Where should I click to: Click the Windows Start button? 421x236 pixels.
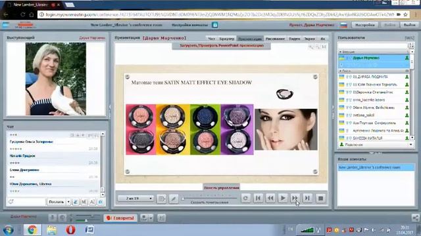pyautogui.click(x=9, y=230)
